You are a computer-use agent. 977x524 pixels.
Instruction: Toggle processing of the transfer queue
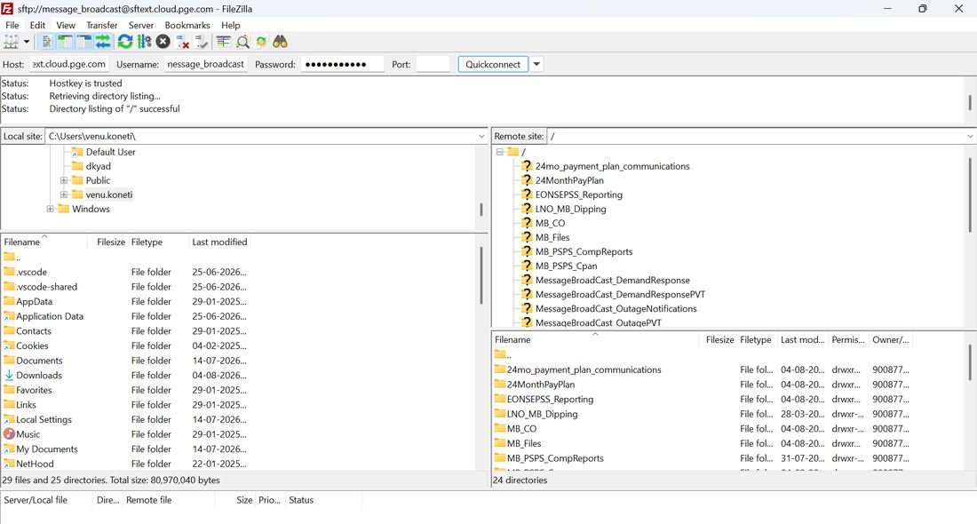pyautogui.click(x=144, y=42)
